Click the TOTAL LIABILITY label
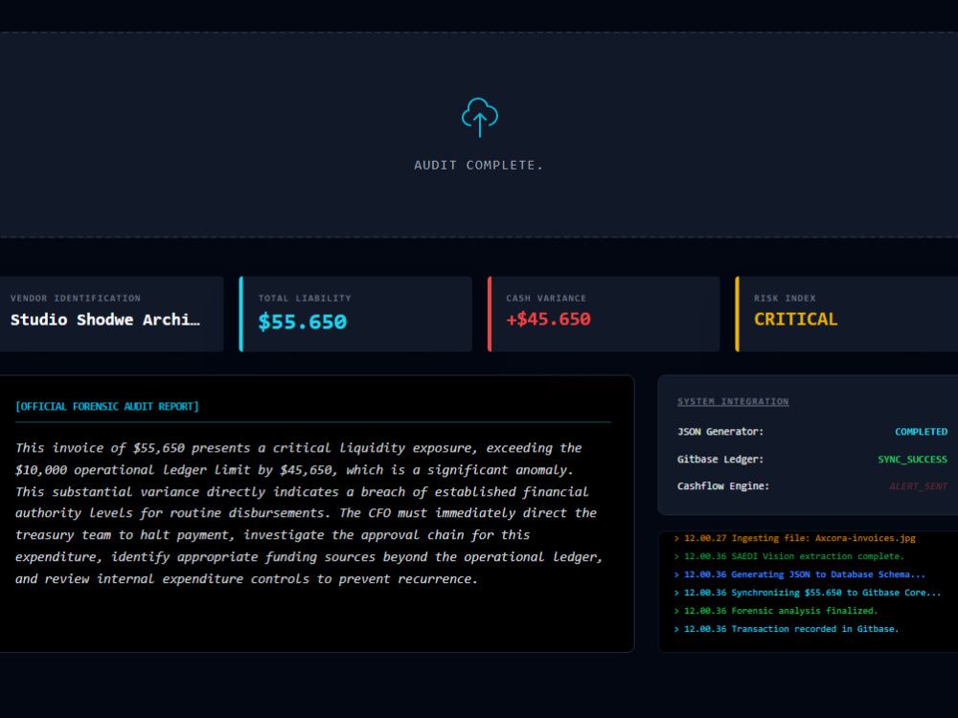The image size is (958, 718). click(305, 298)
